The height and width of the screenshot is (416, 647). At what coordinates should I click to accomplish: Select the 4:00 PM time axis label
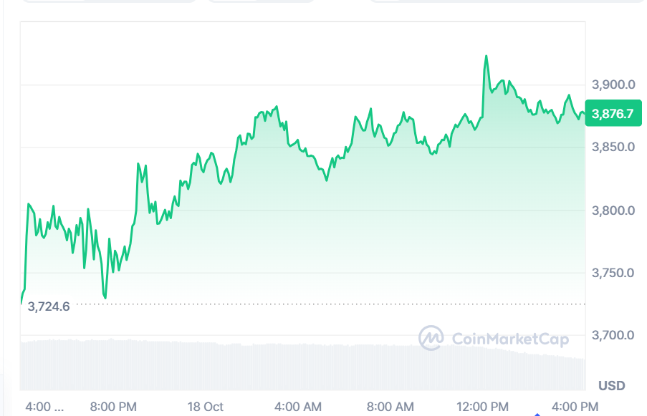(x=575, y=407)
